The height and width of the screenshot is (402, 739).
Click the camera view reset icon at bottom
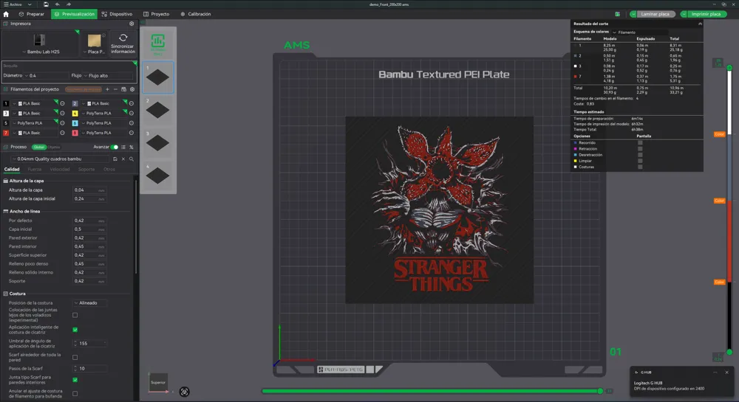coord(184,392)
